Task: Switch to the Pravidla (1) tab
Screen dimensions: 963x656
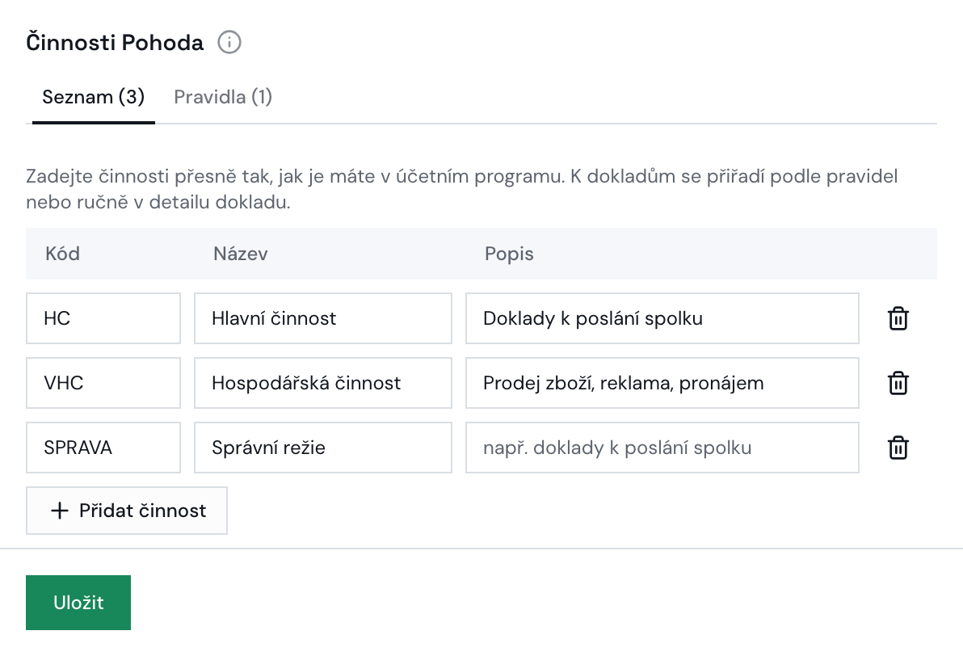Action: (223, 97)
